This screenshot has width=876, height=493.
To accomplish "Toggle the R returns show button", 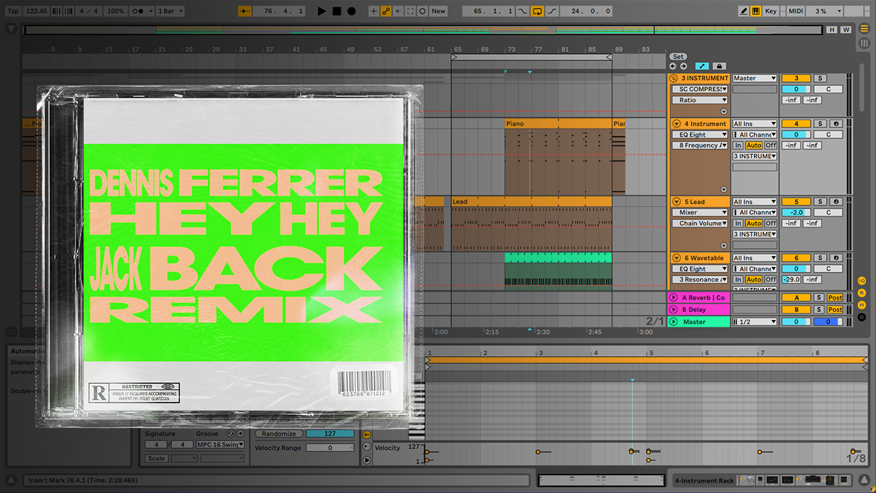I will point(862,292).
